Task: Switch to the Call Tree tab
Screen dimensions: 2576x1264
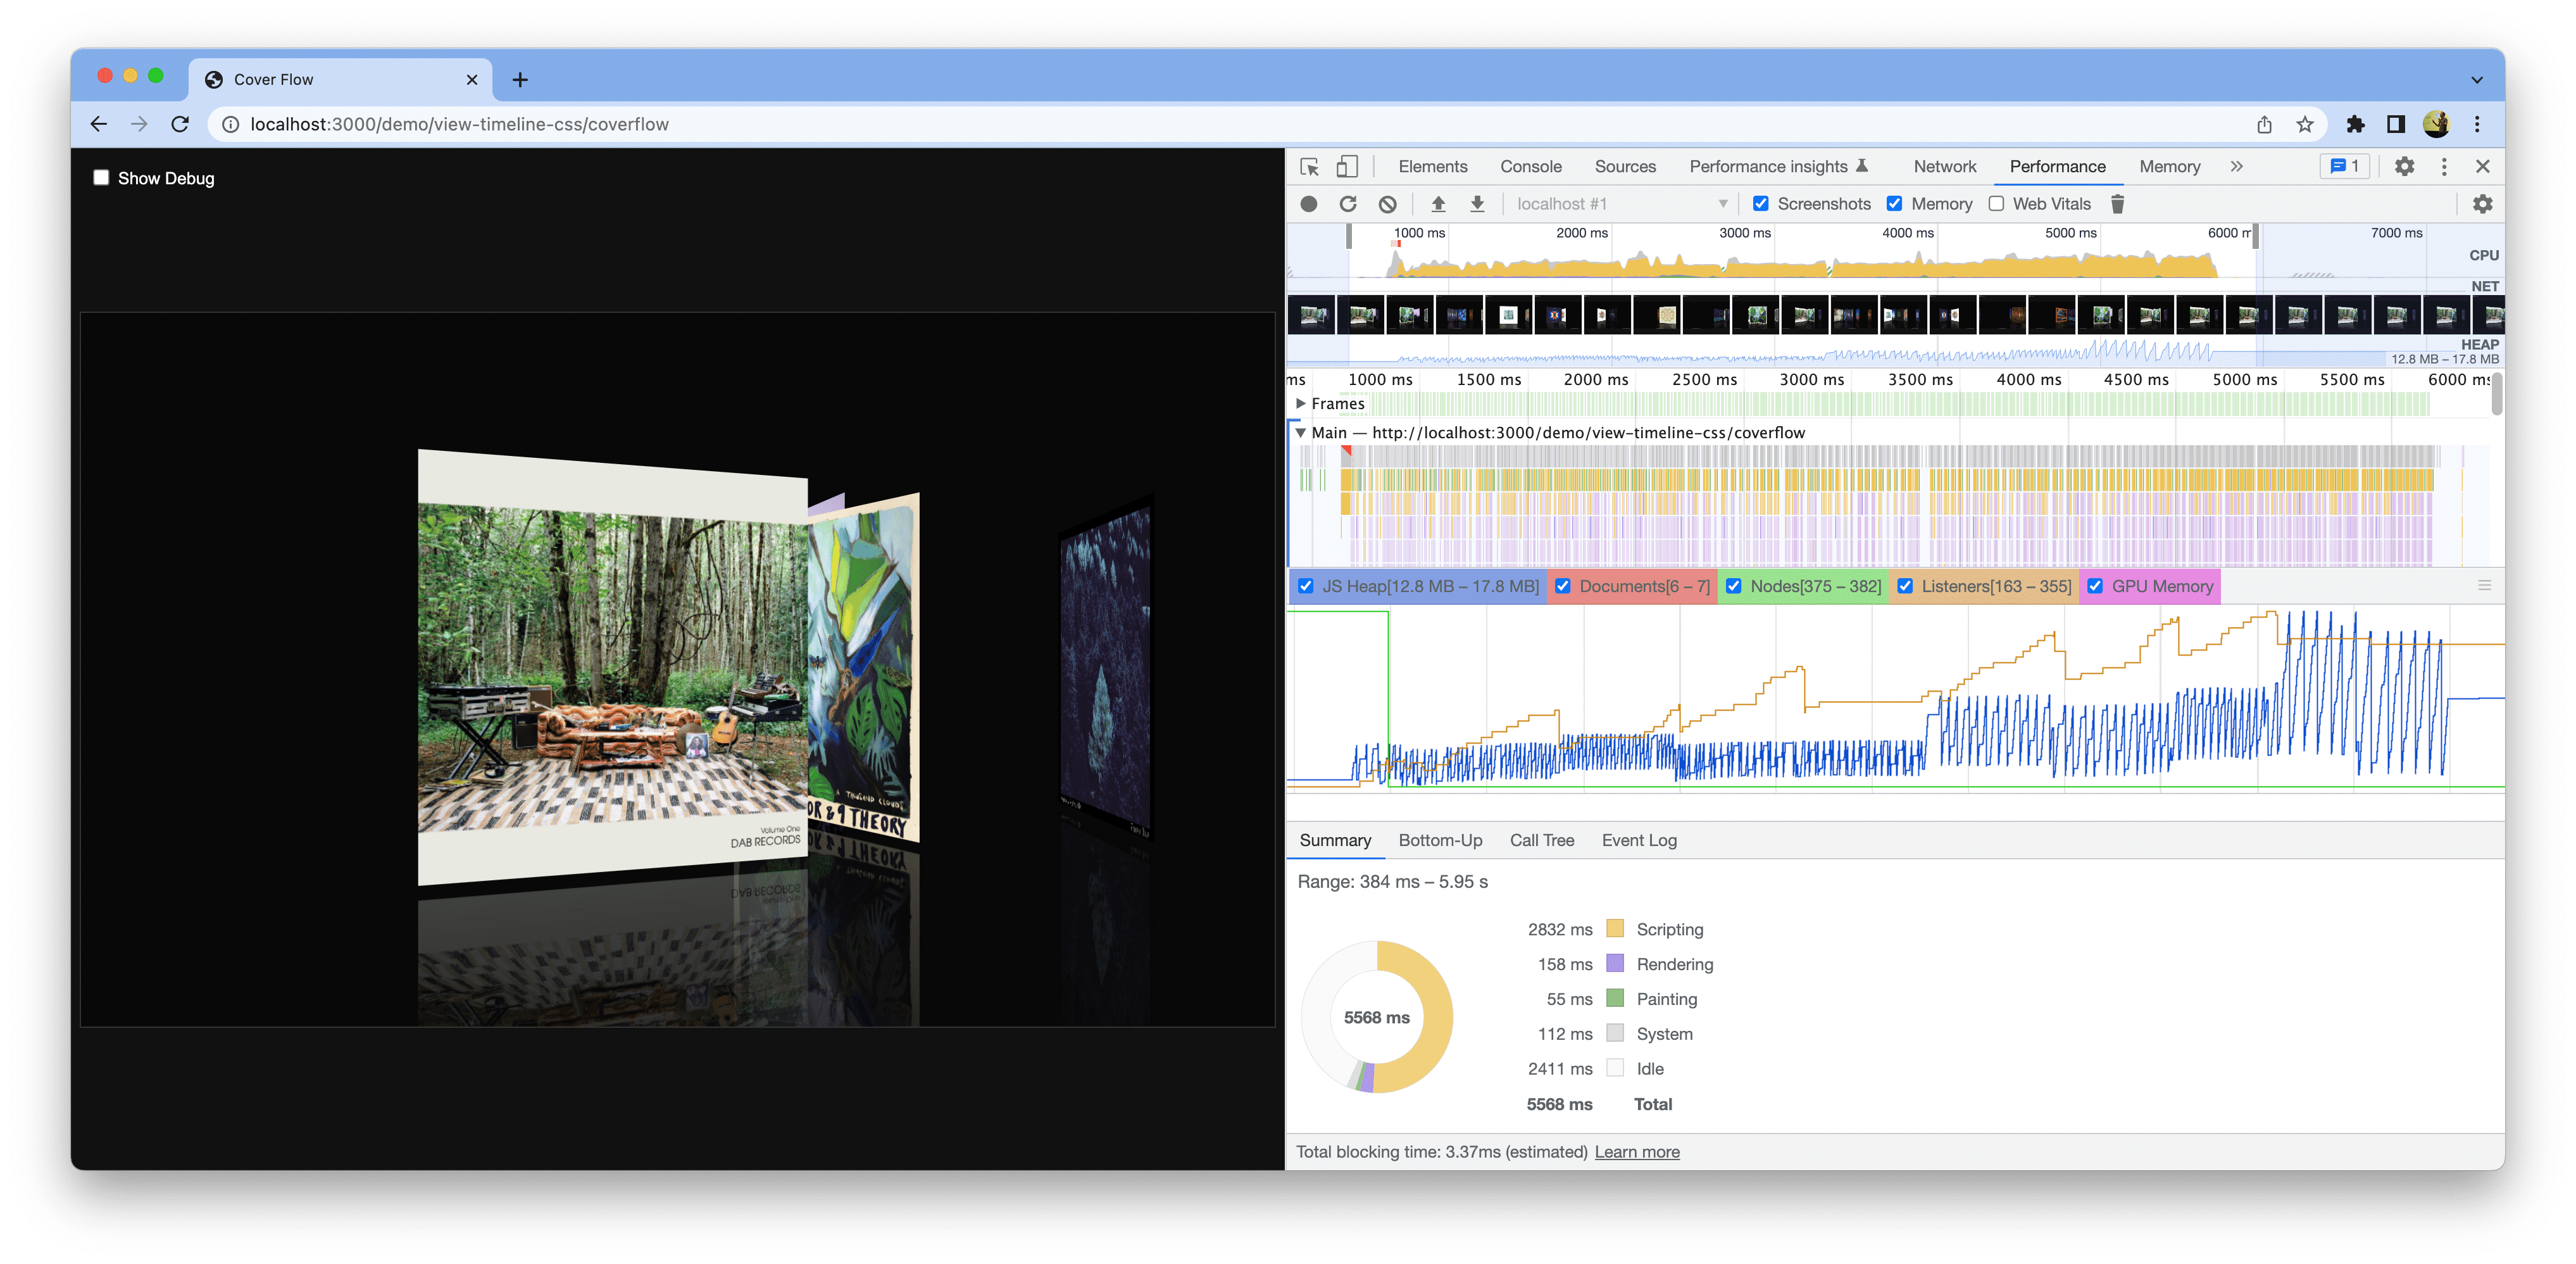Action: coord(1541,840)
